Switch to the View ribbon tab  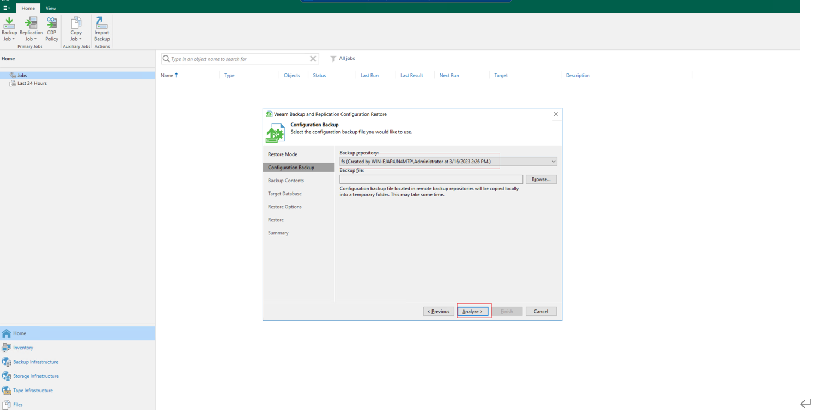(x=51, y=8)
